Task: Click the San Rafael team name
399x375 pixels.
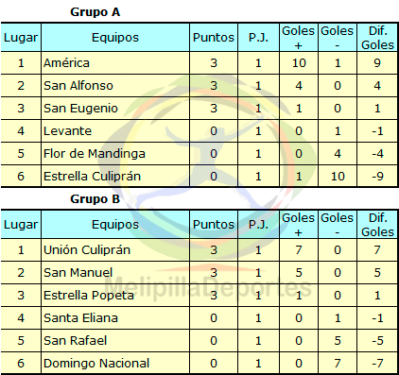Action: point(76,341)
